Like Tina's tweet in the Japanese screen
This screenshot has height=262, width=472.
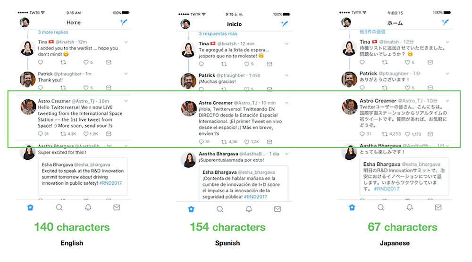tap(408, 62)
